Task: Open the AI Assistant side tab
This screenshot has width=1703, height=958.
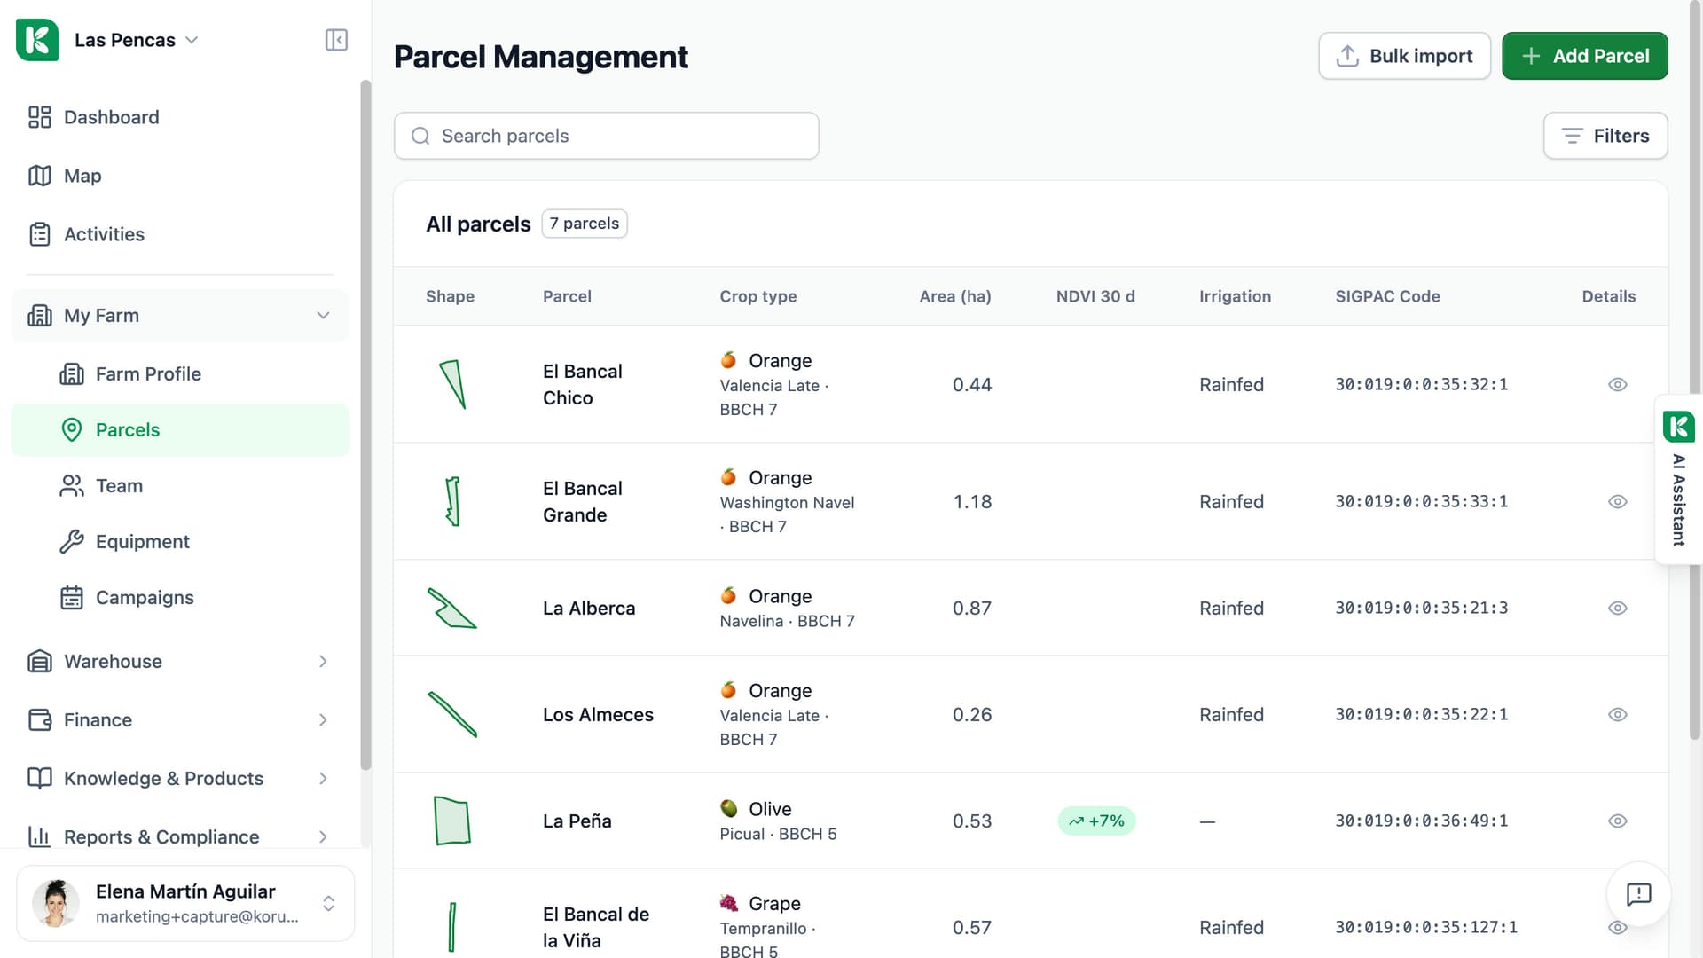Action: [1678, 479]
